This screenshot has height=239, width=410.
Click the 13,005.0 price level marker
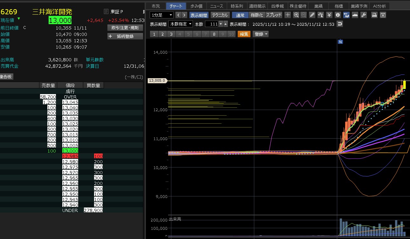[157, 80]
